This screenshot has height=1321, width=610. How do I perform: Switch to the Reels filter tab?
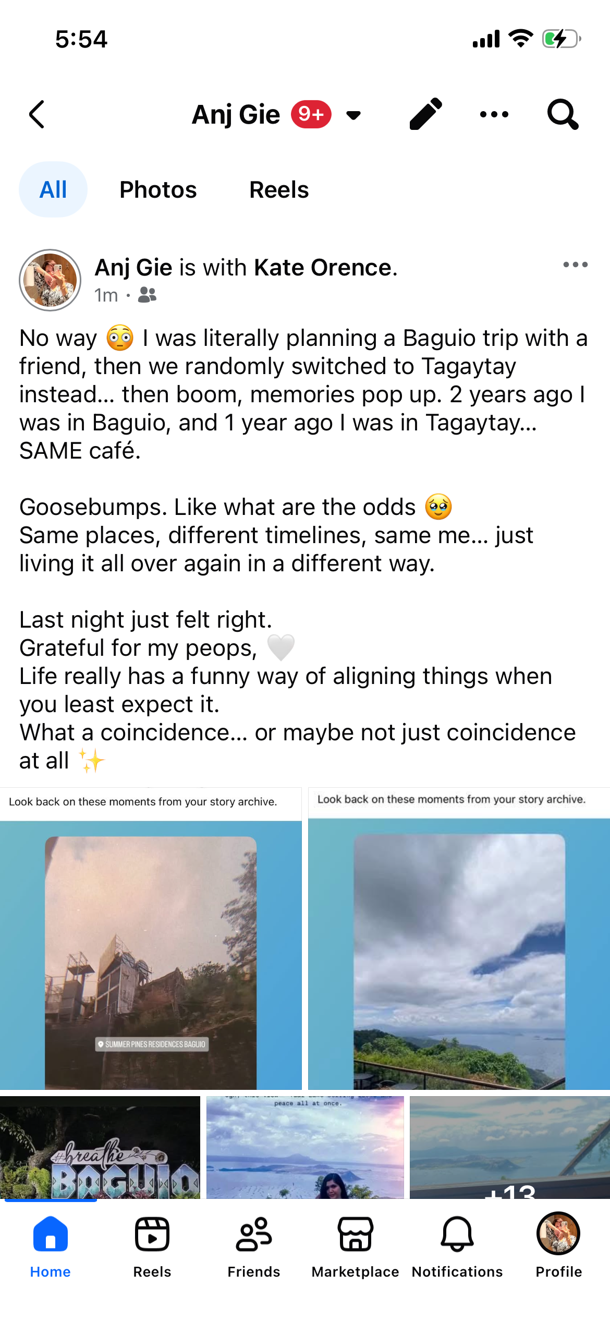279,190
